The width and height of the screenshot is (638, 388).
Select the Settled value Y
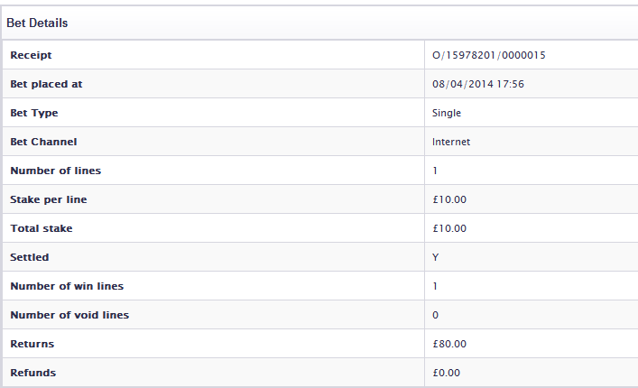437,257
